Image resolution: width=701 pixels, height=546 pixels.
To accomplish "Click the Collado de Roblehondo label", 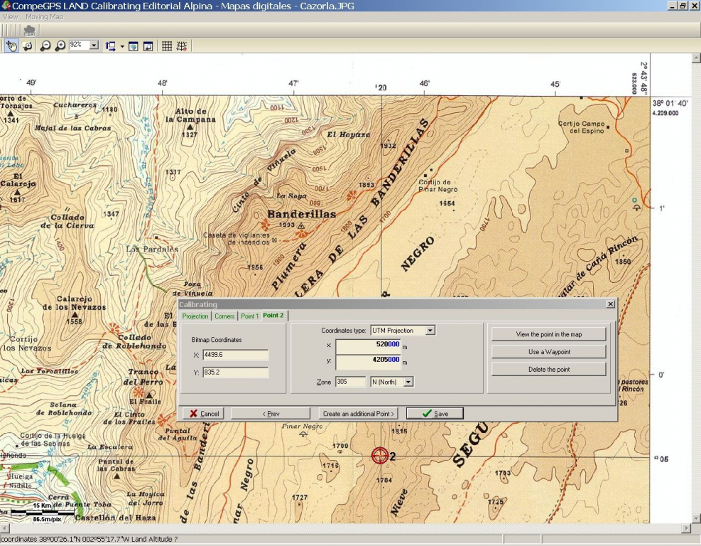I will 134,341.
